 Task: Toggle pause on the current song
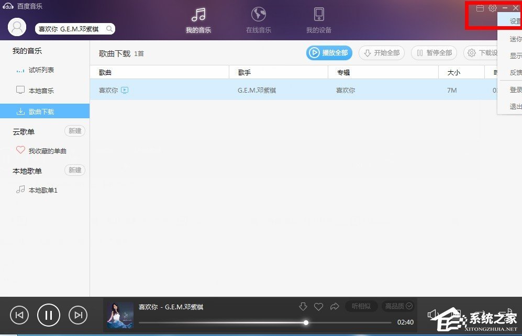click(x=48, y=315)
